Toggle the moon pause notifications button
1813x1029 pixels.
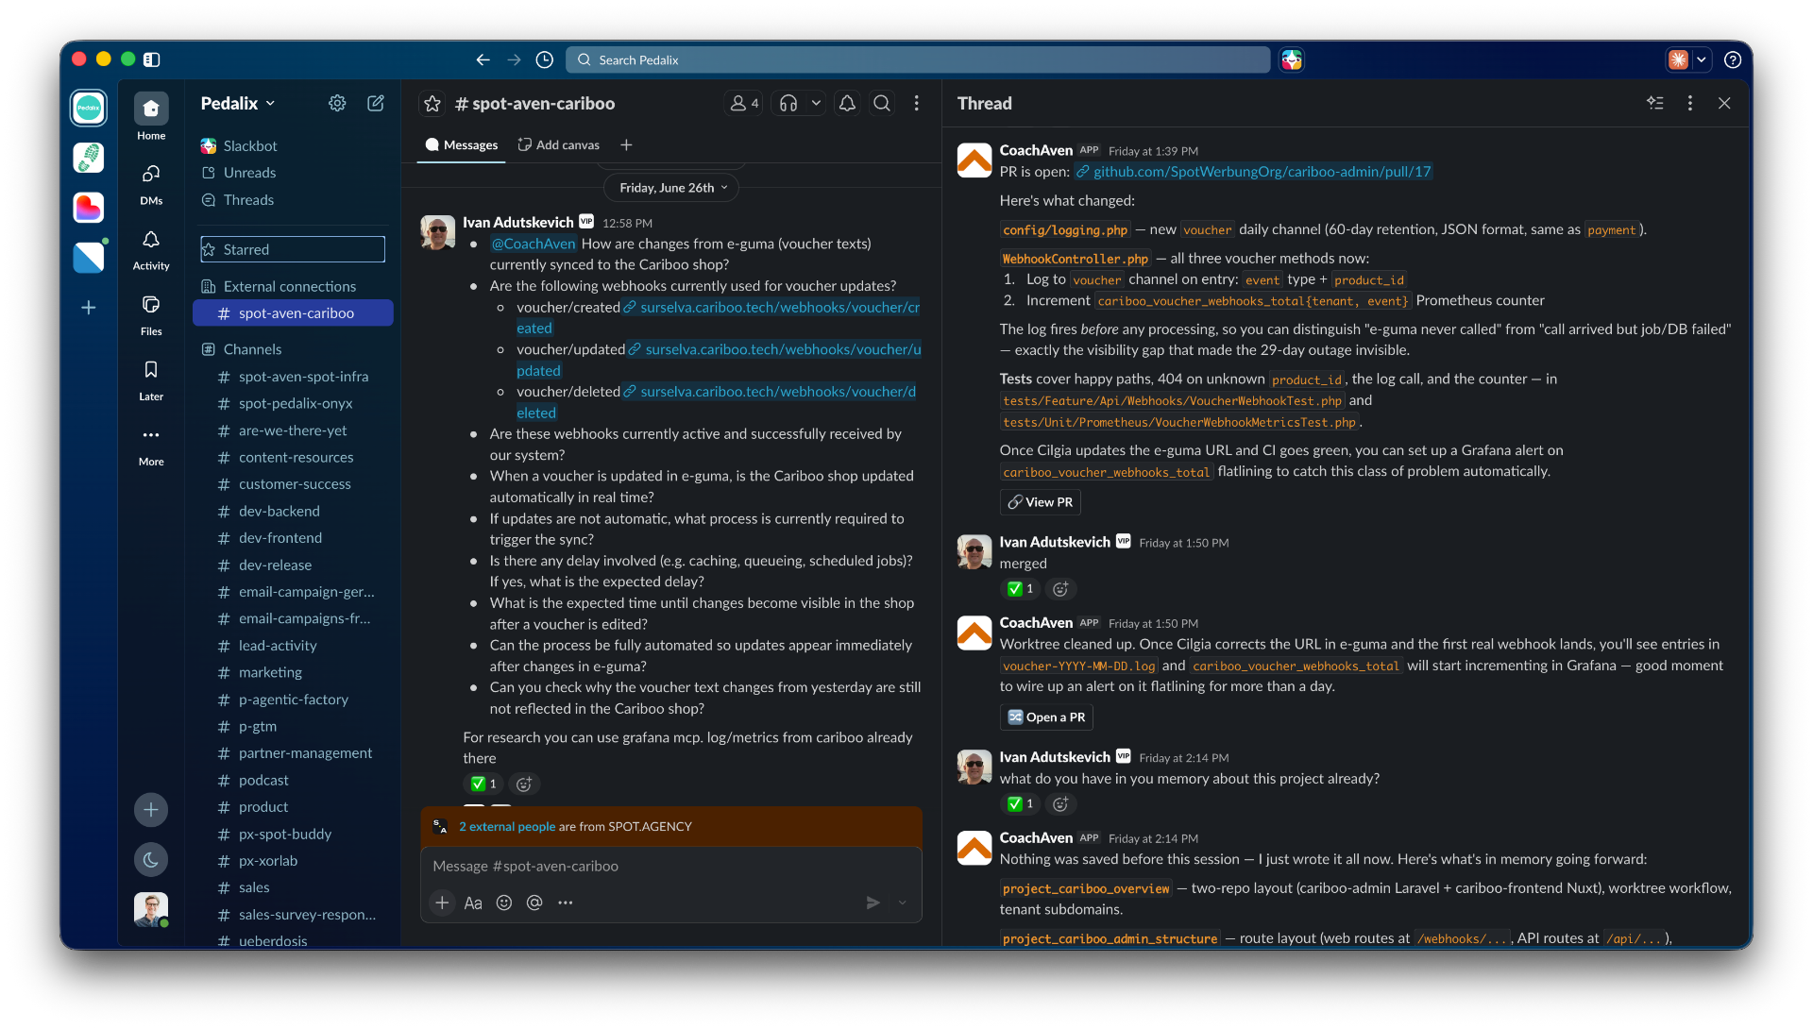pos(151,860)
